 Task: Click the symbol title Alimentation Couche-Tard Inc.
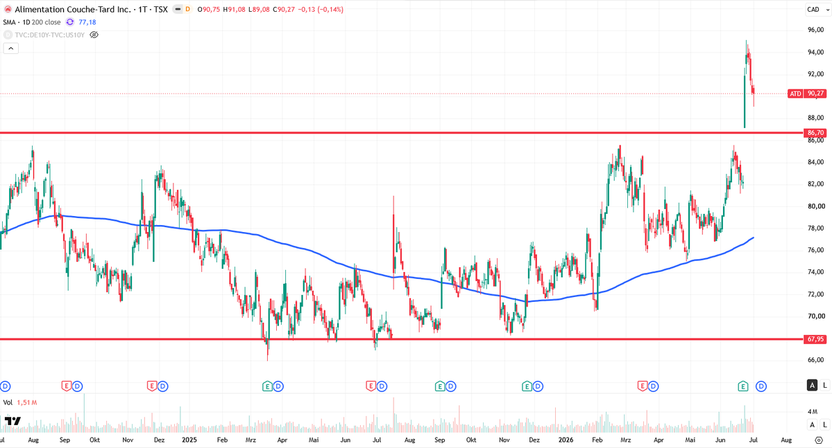click(x=73, y=10)
